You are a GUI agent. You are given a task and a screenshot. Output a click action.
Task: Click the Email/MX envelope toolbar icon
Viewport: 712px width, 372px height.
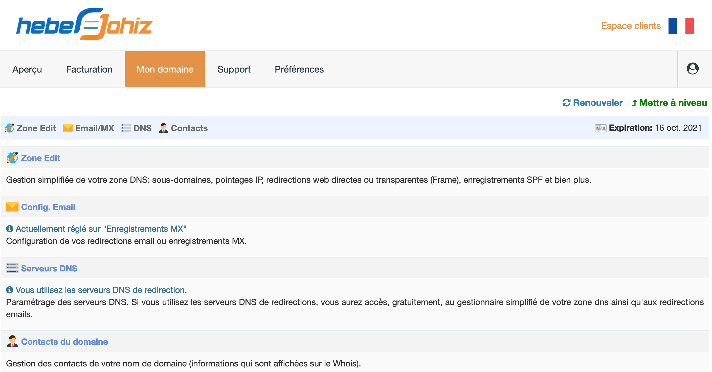68,128
